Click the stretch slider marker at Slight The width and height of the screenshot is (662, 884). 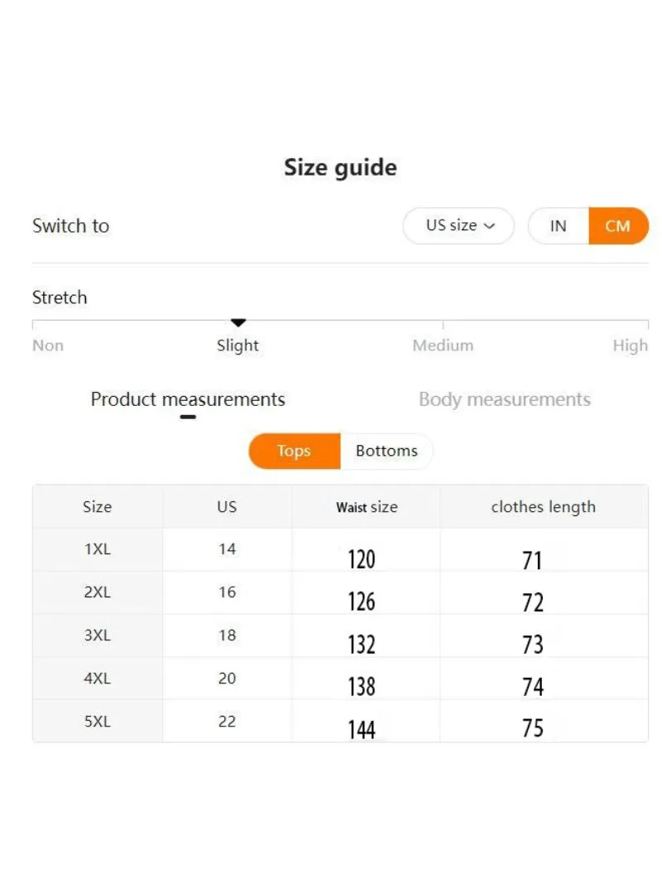tap(238, 322)
